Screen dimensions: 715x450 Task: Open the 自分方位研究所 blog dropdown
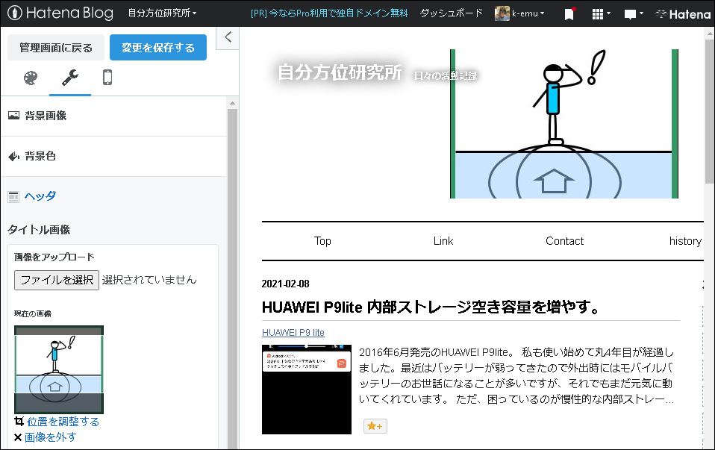(x=162, y=13)
